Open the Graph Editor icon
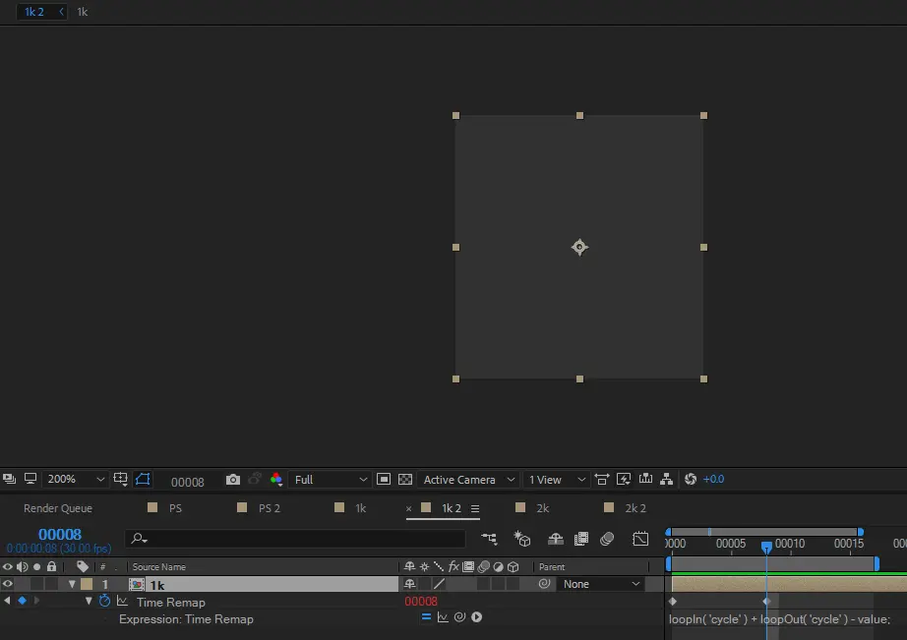This screenshot has width=907, height=640. [640, 539]
